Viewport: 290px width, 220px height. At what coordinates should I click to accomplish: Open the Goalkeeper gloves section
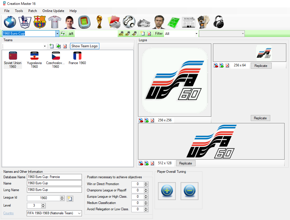coord(204,22)
